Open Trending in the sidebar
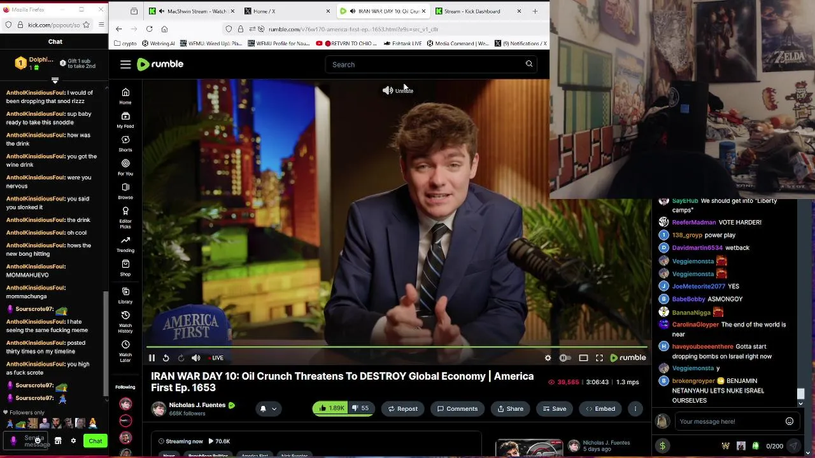Image resolution: width=815 pixels, height=458 pixels. [x=125, y=244]
